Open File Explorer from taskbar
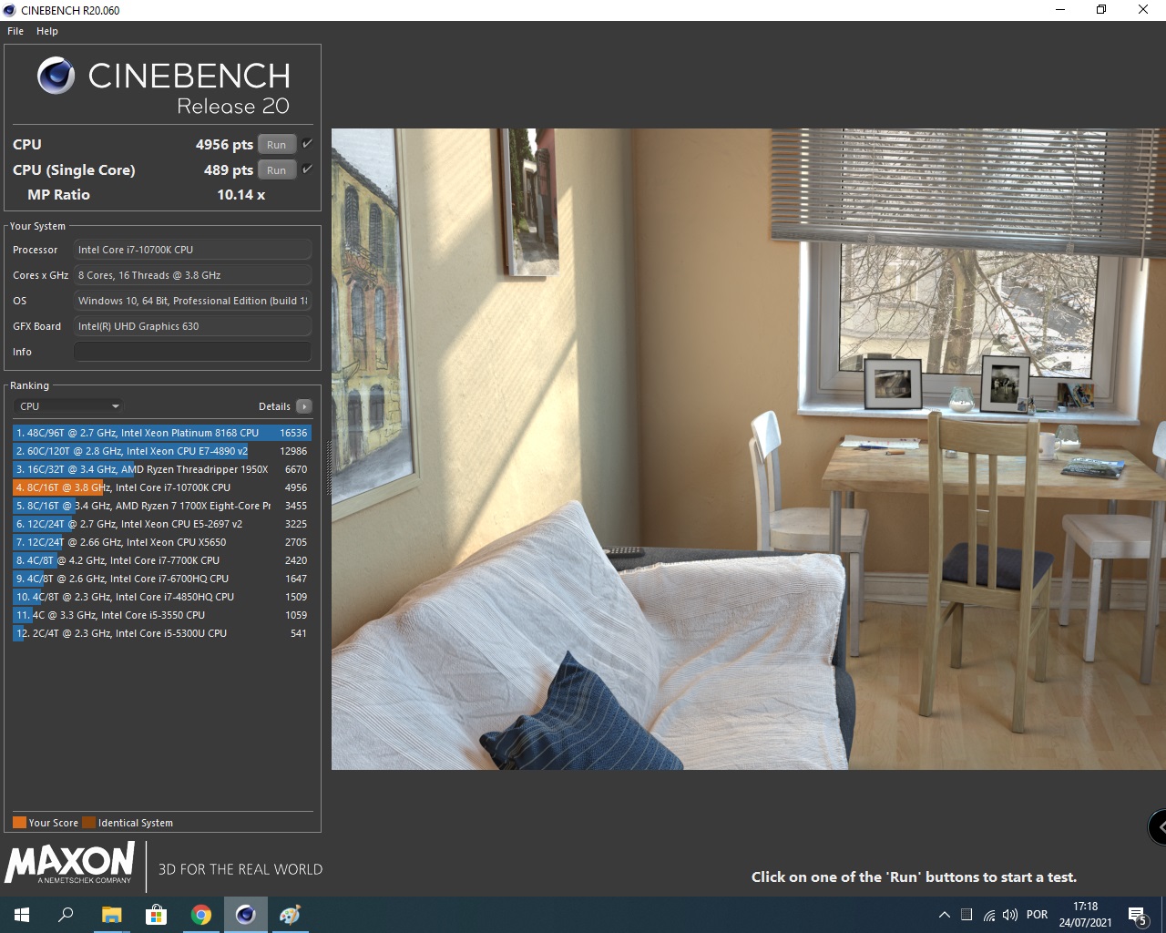The height and width of the screenshot is (933, 1166). tap(111, 915)
